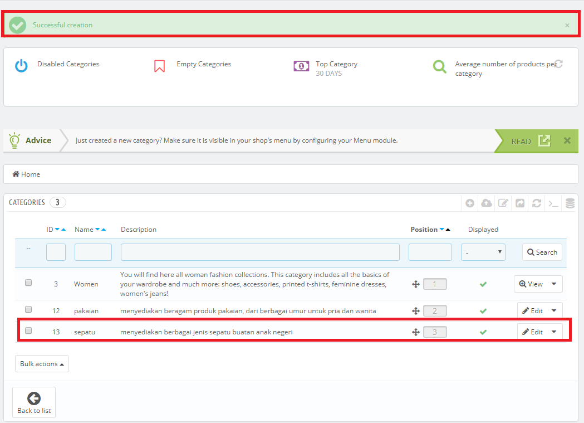Screen dimensions: 584x423
Task: Click the Home breadcrumb icon
Action: point(16,174)
